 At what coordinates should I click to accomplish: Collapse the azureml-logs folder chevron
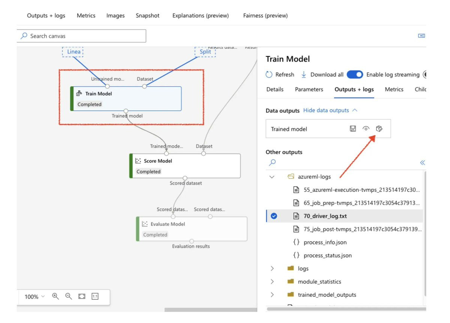(272, 177)
